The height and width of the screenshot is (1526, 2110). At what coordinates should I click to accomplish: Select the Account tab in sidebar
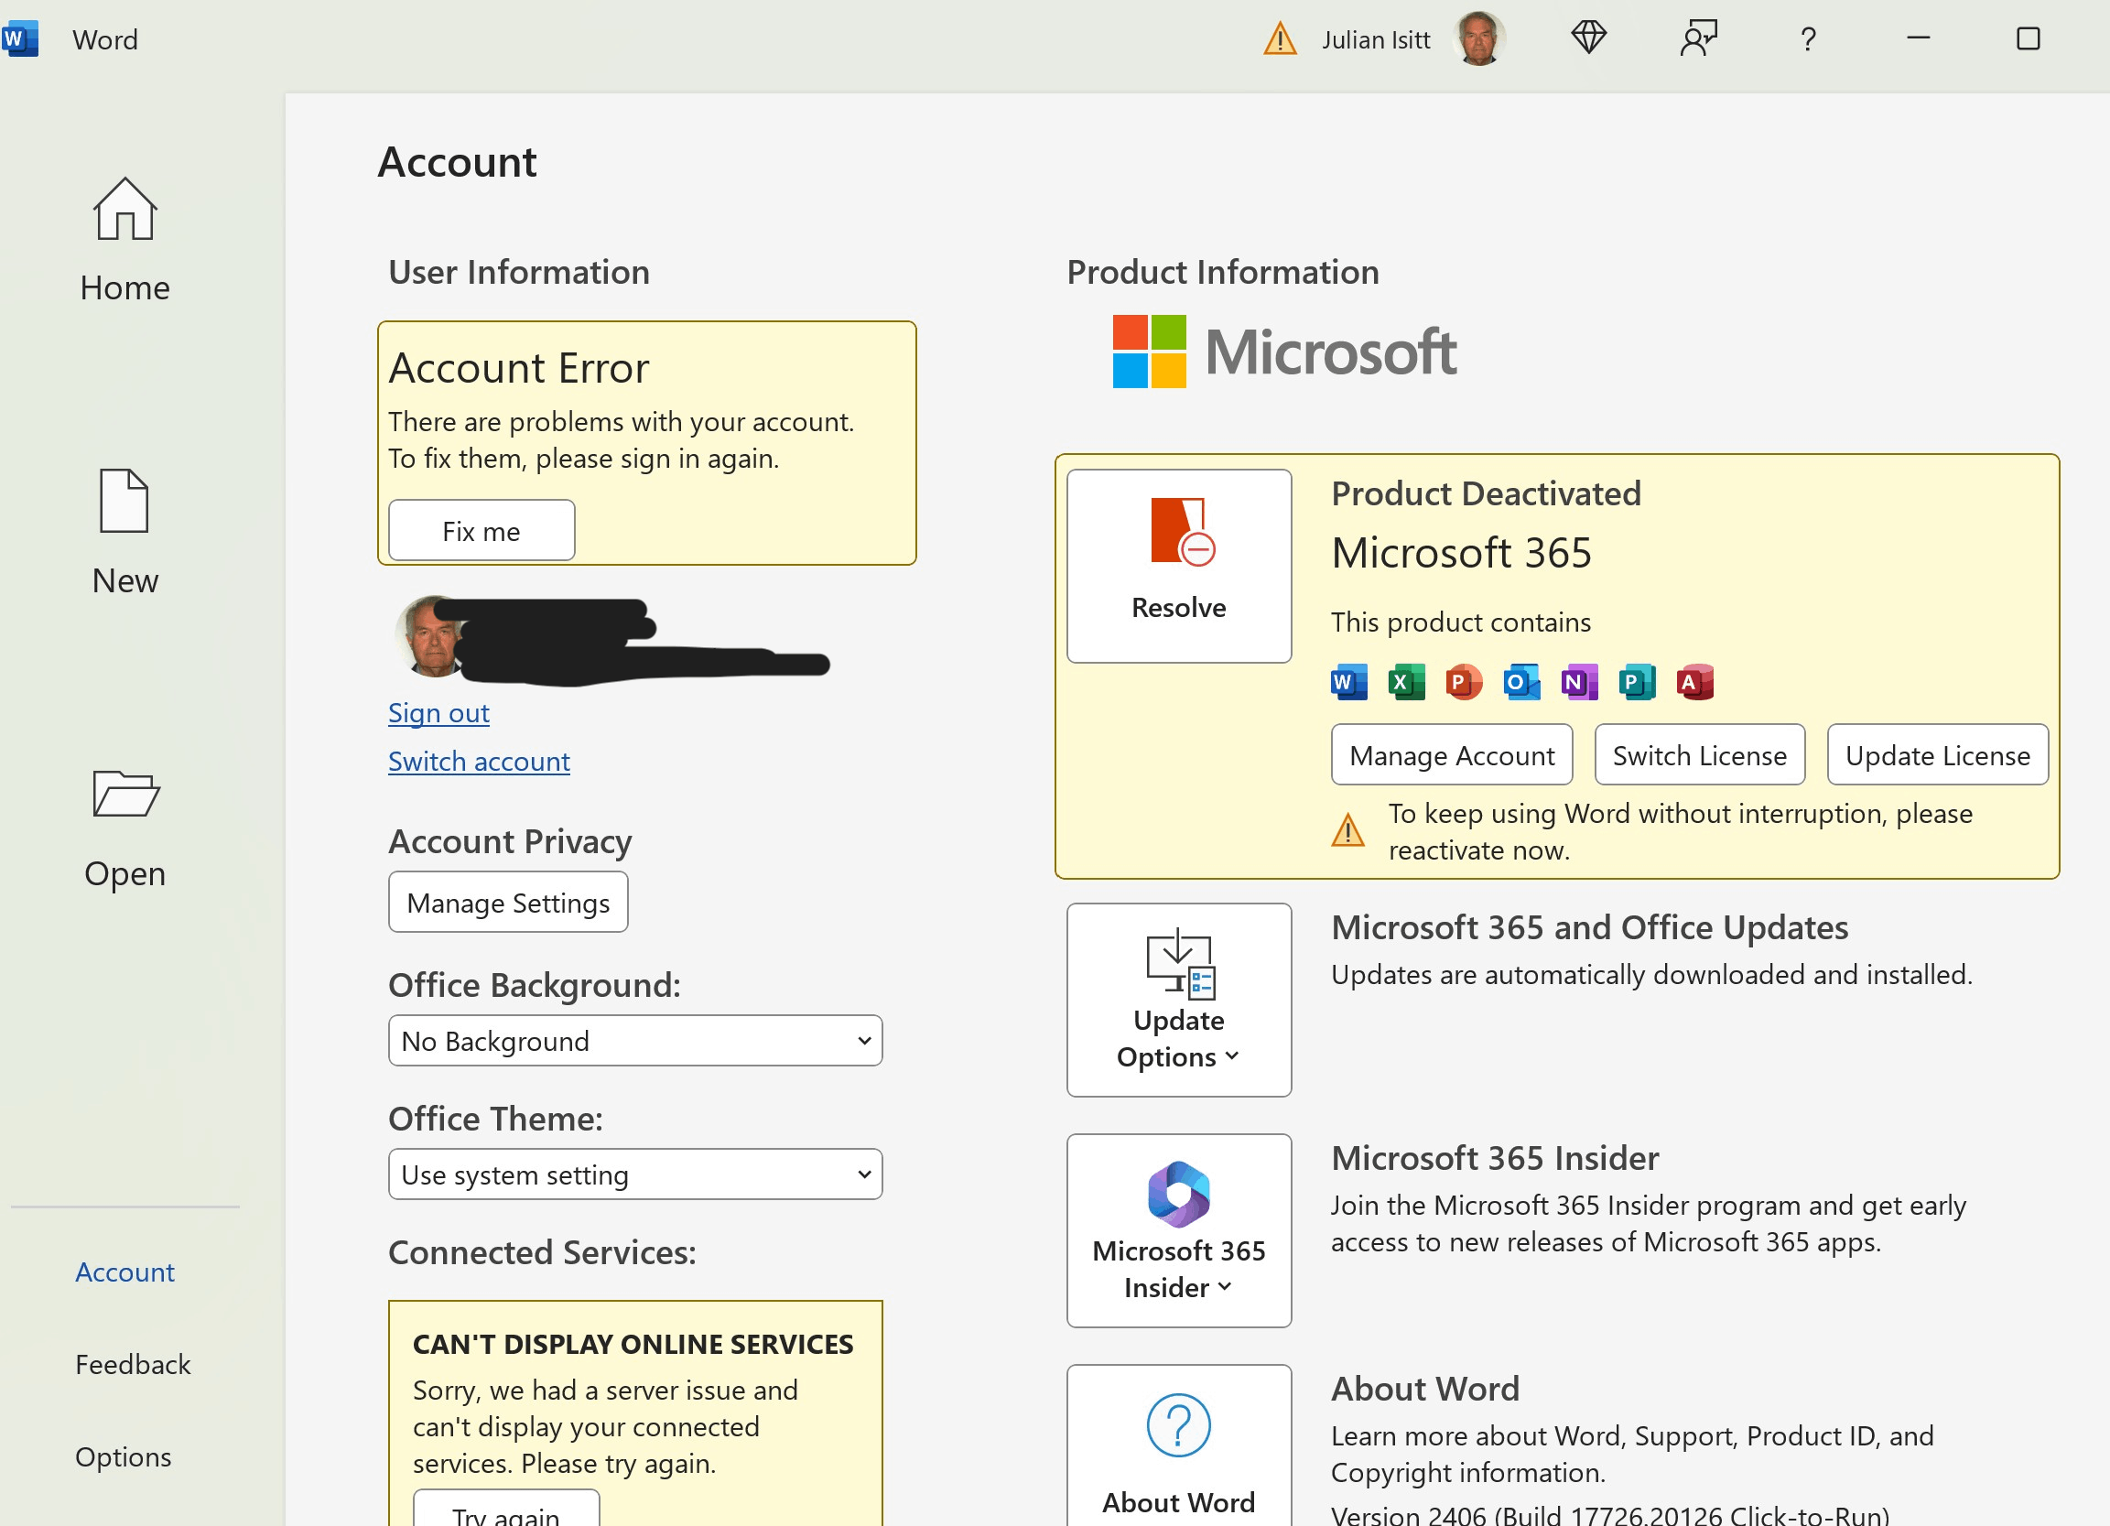[x=124, y=1272]
